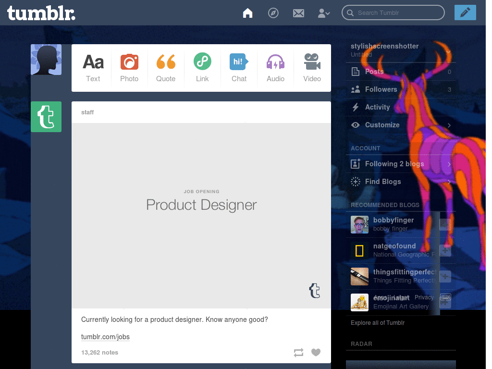
Task: Open the stylishscreenshotter blog name
Action: click(384, 46)
